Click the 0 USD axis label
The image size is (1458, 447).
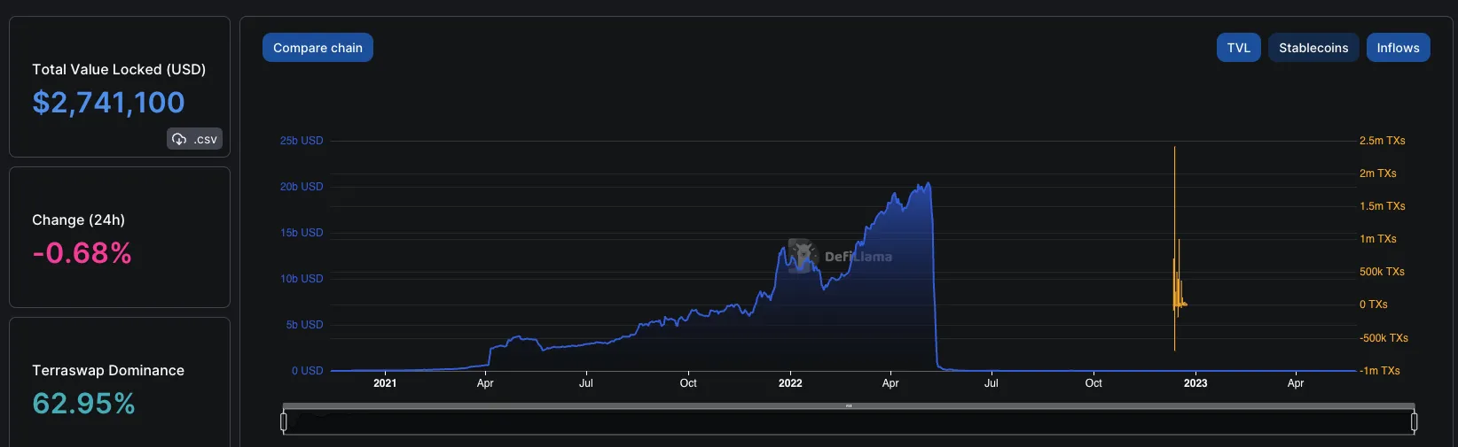click(x=308, y=371)
